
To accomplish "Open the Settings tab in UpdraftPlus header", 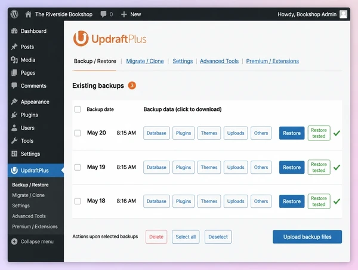I will pyautogui.click(x=183, y=62).
